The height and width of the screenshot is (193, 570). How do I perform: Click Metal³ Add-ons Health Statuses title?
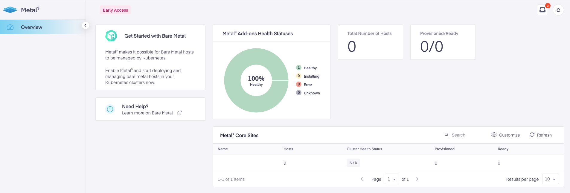pyautogui.click(x=257, y=33)
